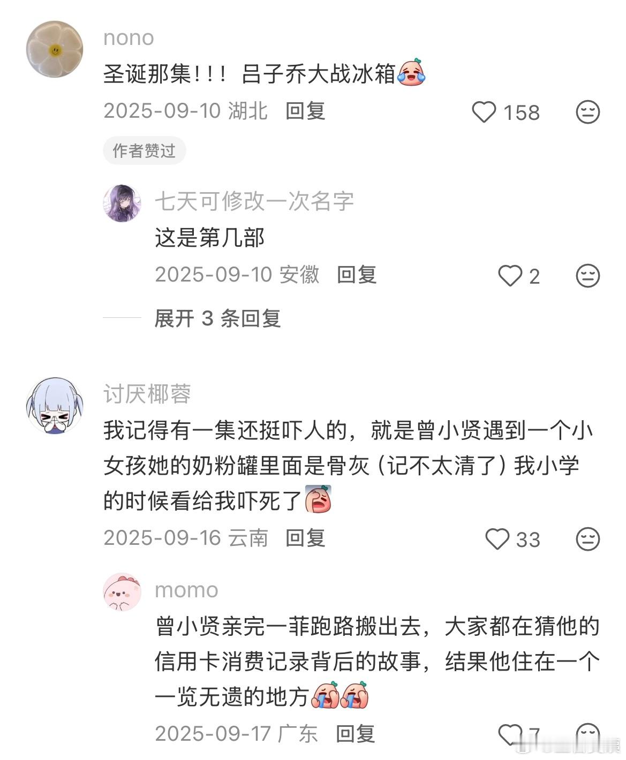Reply to the 安徽 comment via 回复
626x760 pixels.
coord(357,275)
